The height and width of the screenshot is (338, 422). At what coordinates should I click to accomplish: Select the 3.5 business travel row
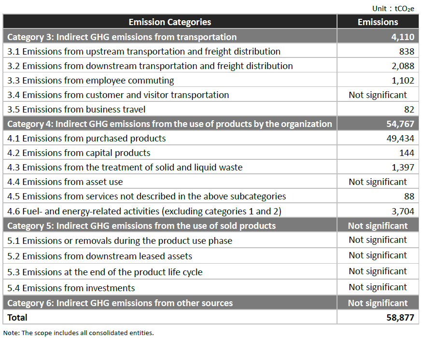pyautogui.click(x=84, y=109)
